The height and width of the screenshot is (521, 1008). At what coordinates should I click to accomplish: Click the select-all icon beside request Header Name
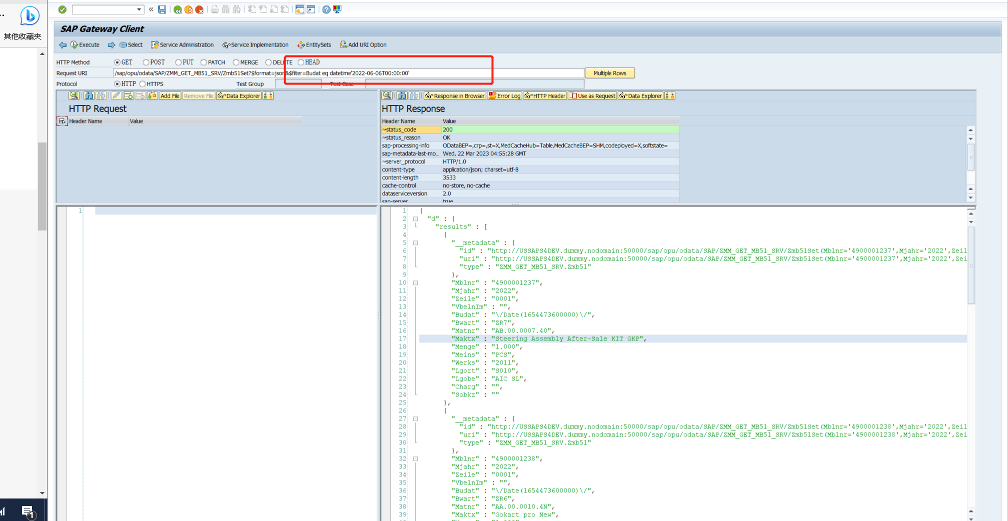pos(62,121)
